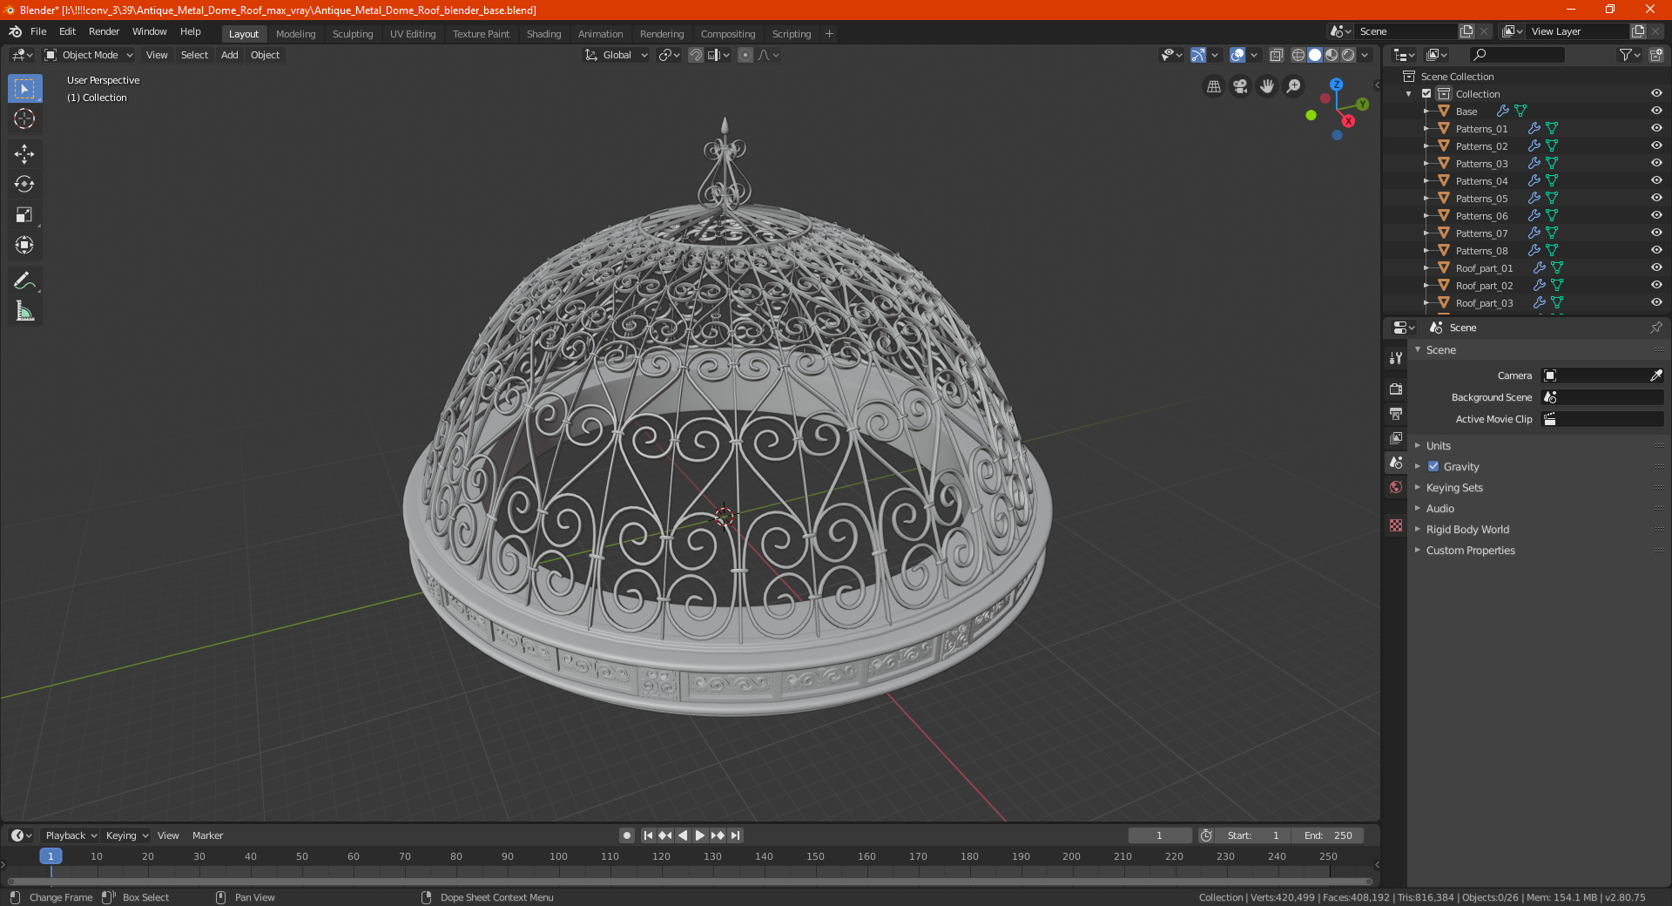Open the Playback dropdown
This screenshot has height=906, width=1672.
point(71,835)
